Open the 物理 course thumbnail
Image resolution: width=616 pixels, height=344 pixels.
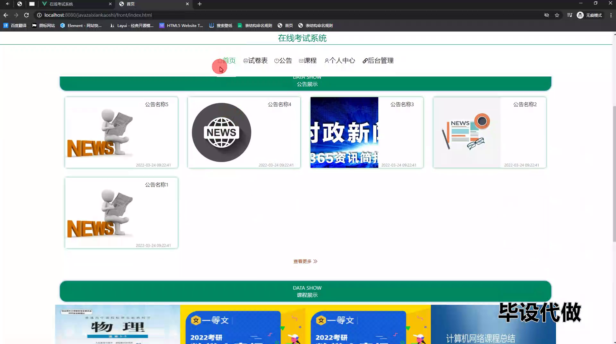(x=117, y=324)
